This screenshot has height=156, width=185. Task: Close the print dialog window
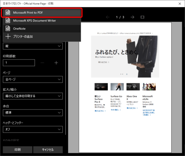point(180,4)
